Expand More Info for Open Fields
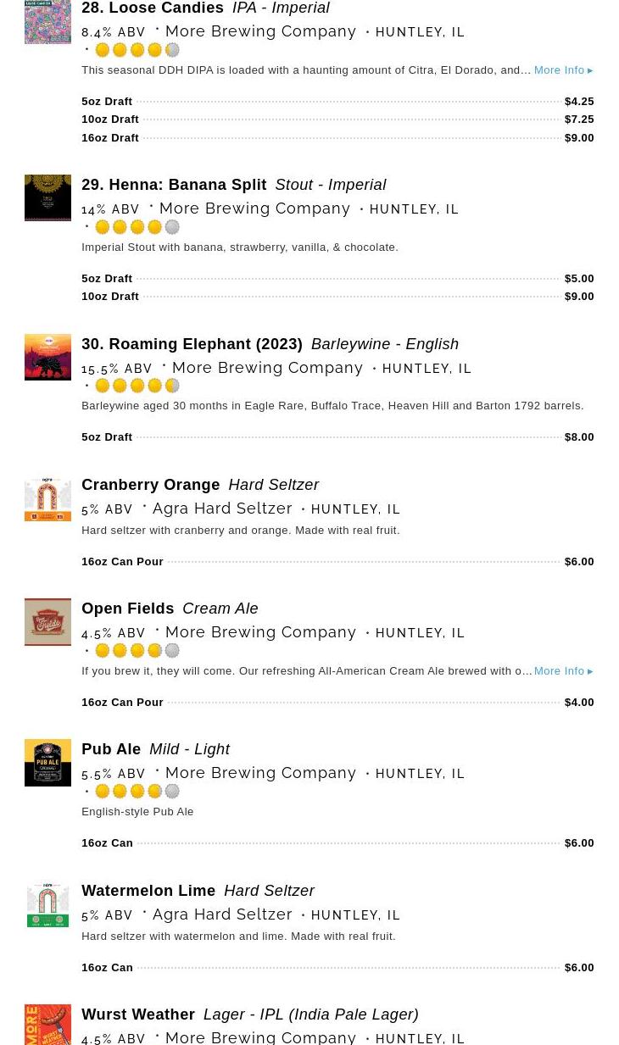The width and height of the screenshot is (619, 1045). coord(563,671)
